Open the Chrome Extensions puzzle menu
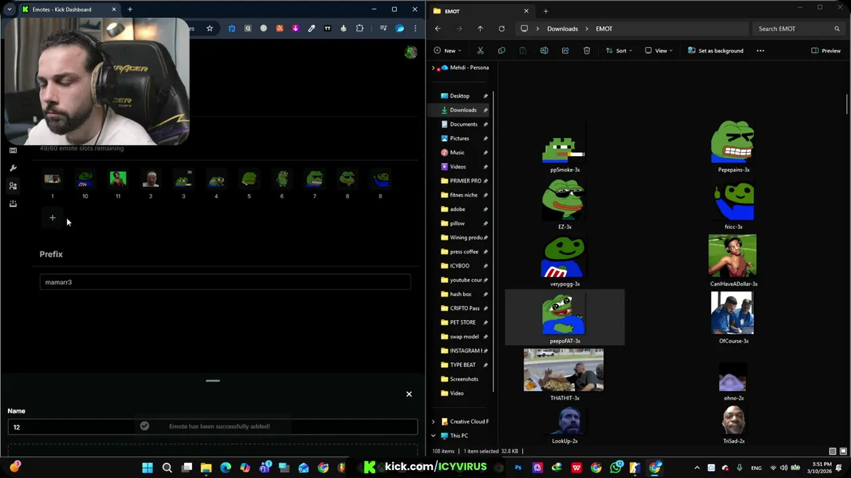The width and height of the screenshot is (851, 478). click(x=360, y=29)
